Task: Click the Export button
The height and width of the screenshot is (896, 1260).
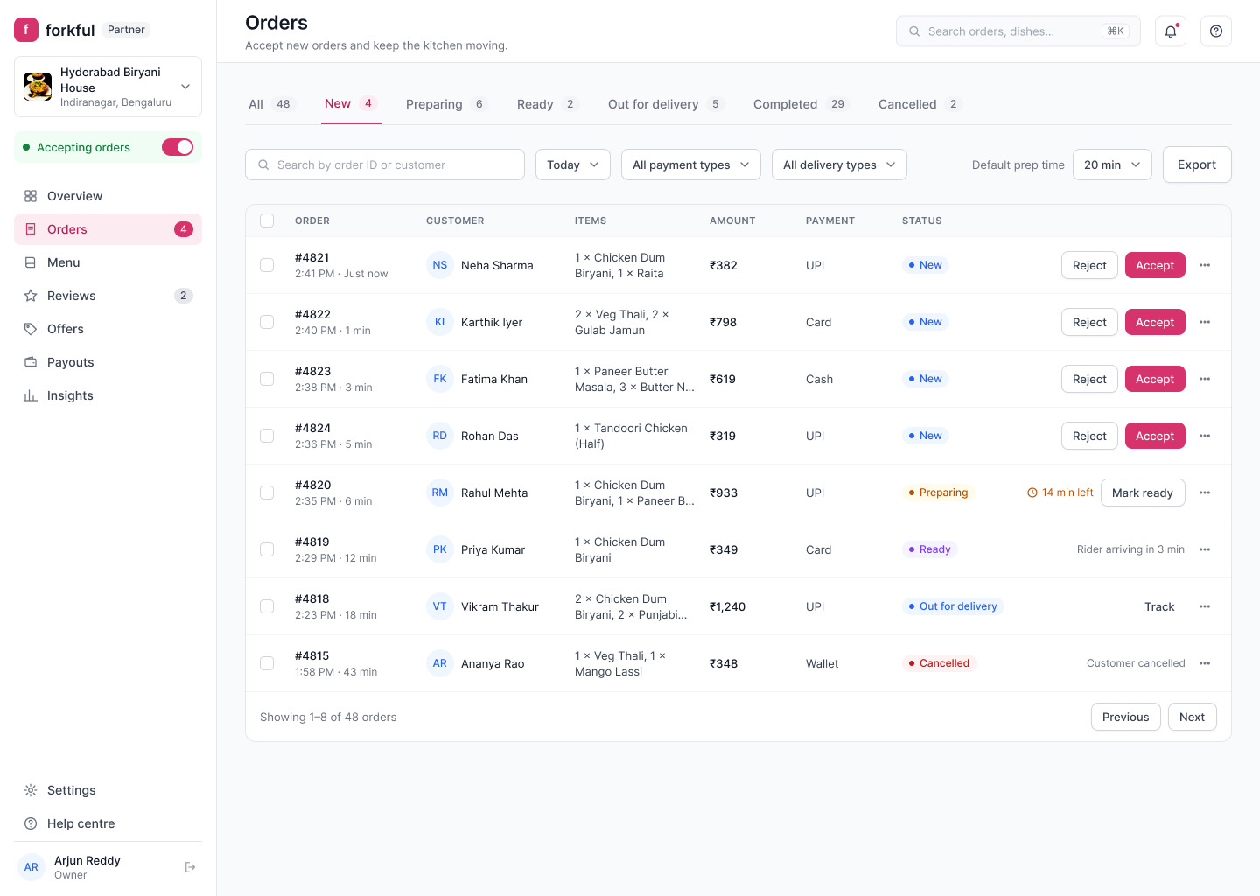Action: 1197,164
